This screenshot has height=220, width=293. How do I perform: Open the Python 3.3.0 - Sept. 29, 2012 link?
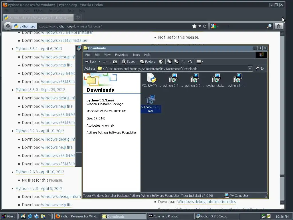click(40, 90)
